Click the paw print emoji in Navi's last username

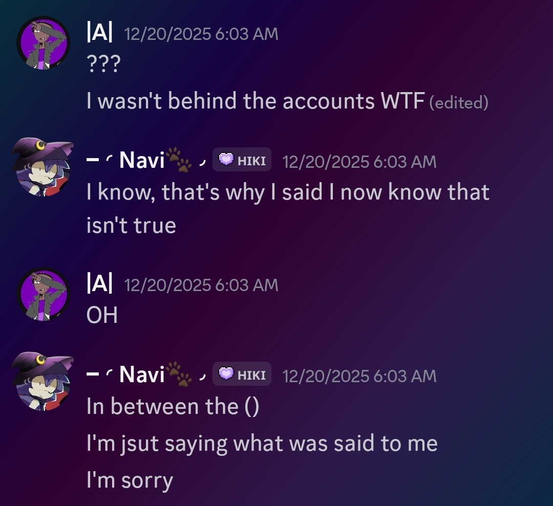179,375
